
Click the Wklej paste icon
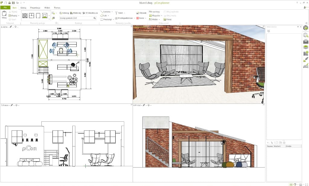click(x=4, y=14)
